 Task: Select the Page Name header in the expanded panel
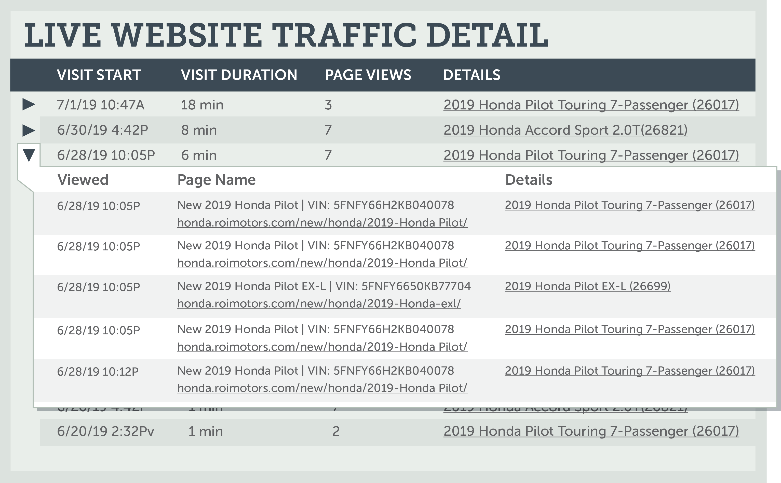click(x=217, y=180)
